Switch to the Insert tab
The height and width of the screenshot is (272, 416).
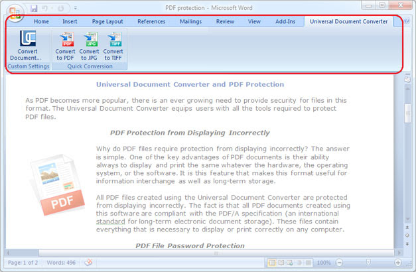click(x=70, y=21)
